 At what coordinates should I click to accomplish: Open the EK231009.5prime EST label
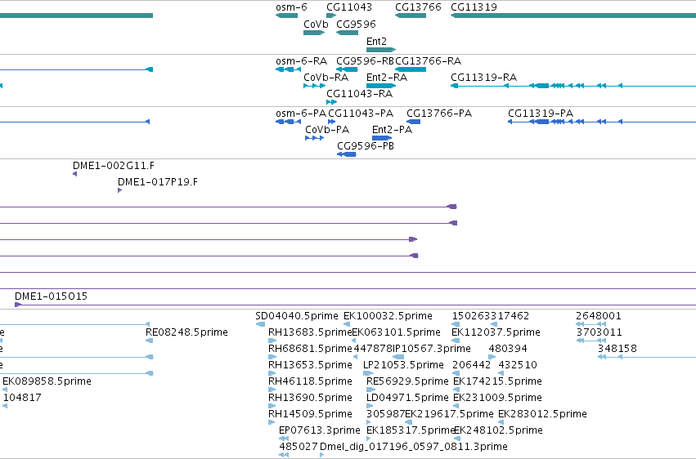click(497, 398)
